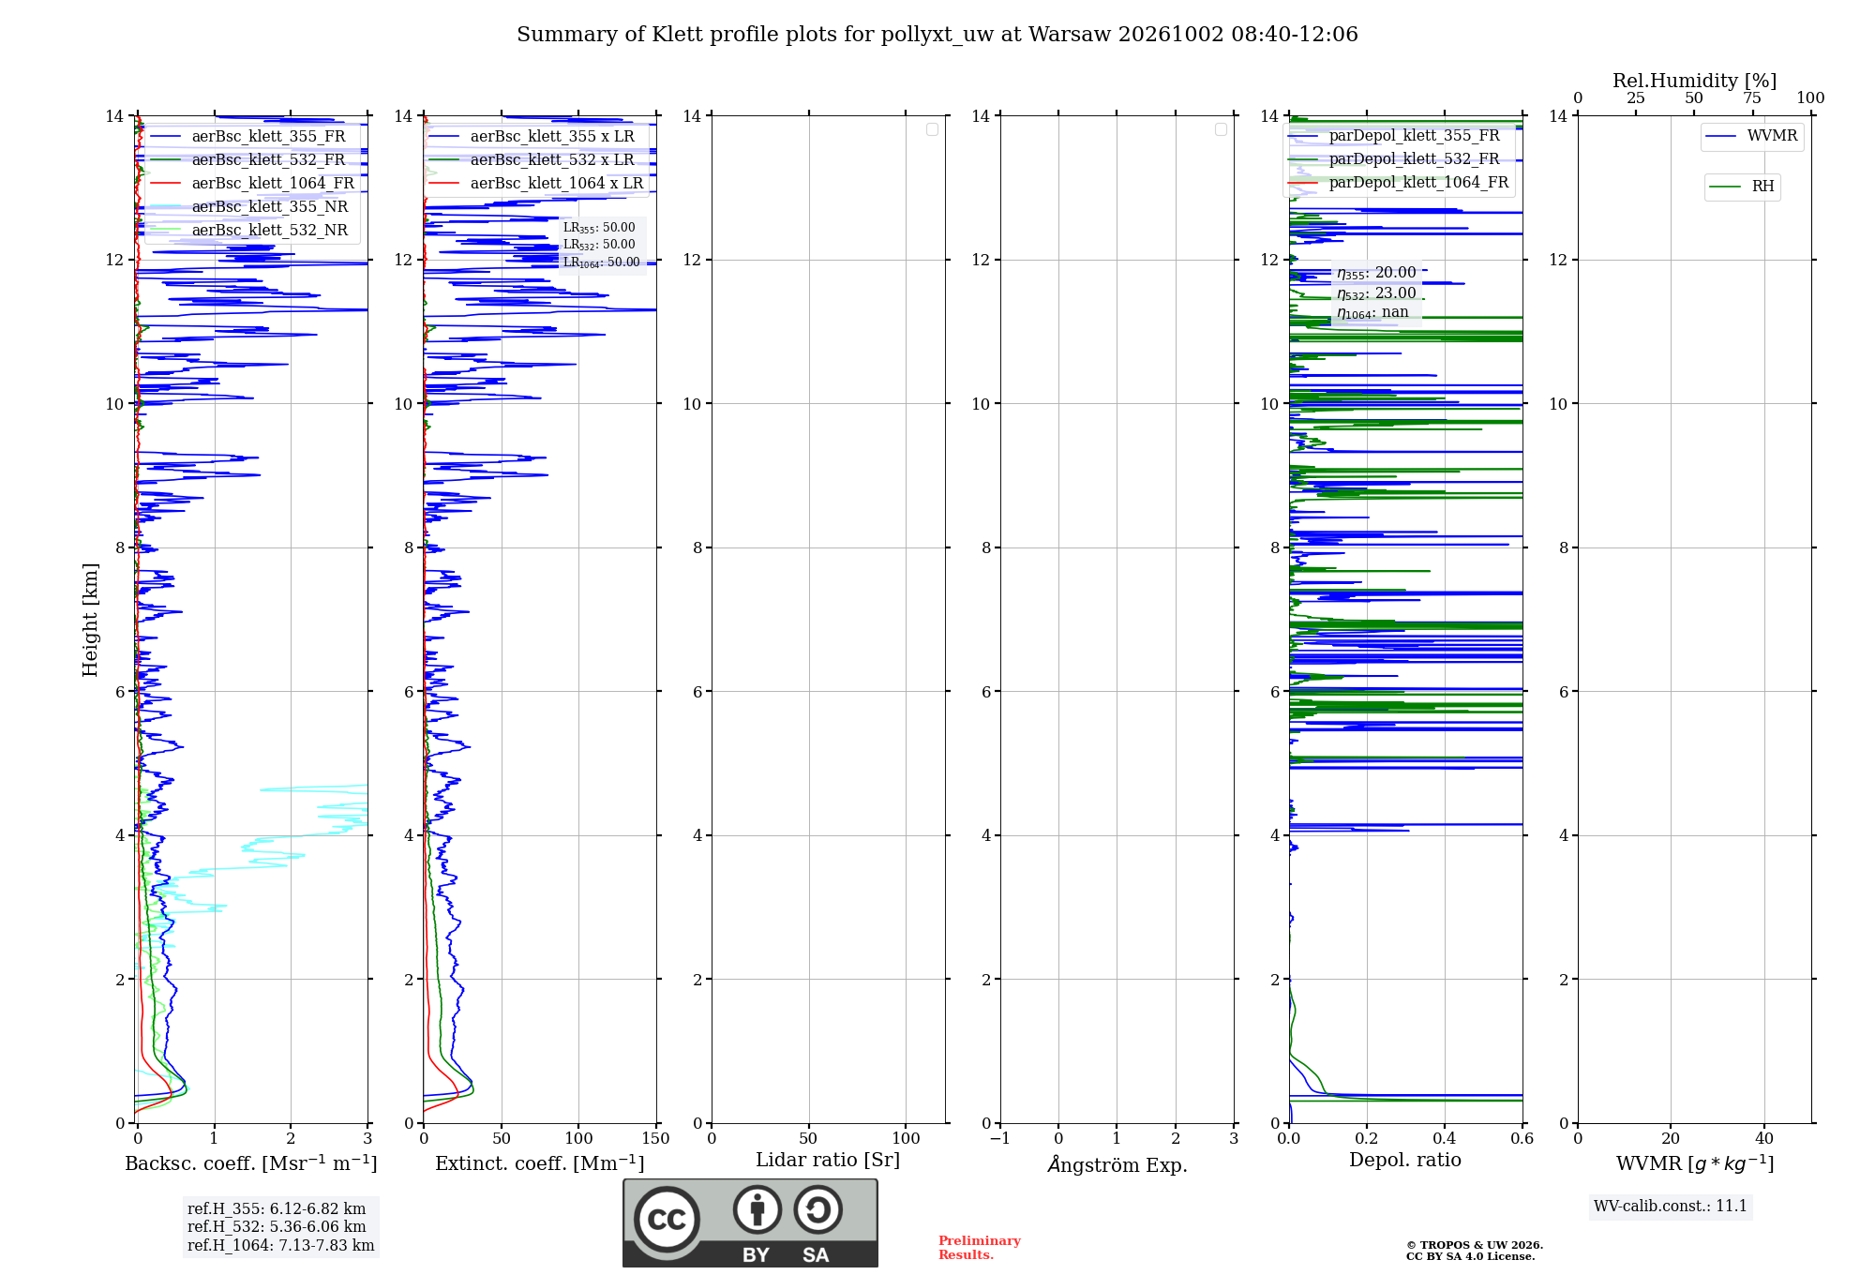
Task: Click the Rel.Humidity [%] axis title
Action: coord(1695,81)
